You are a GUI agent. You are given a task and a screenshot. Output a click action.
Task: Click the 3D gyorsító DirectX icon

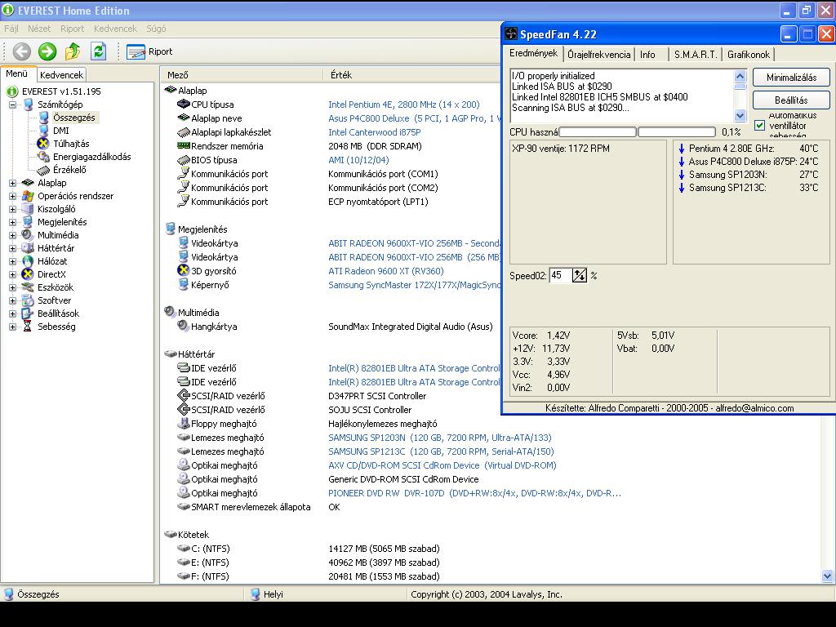(184, 270)
